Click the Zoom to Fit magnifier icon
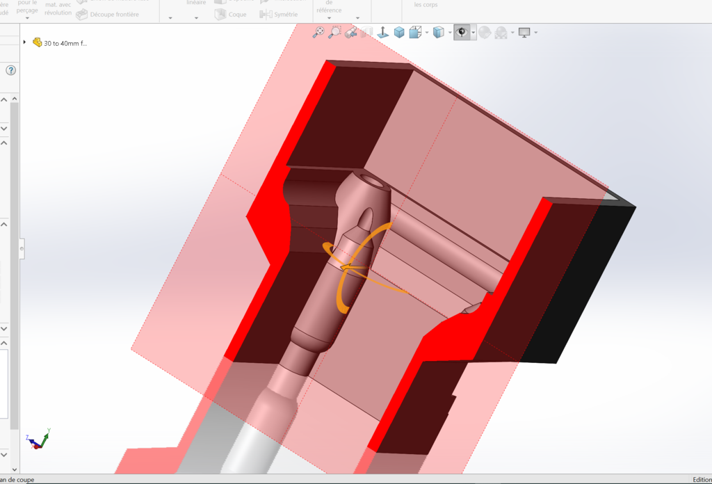Screen dimensions: 712x484 coord(319,32)
